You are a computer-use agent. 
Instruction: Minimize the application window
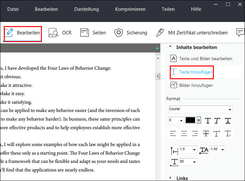pyautogui.click(x=216, y=4)
